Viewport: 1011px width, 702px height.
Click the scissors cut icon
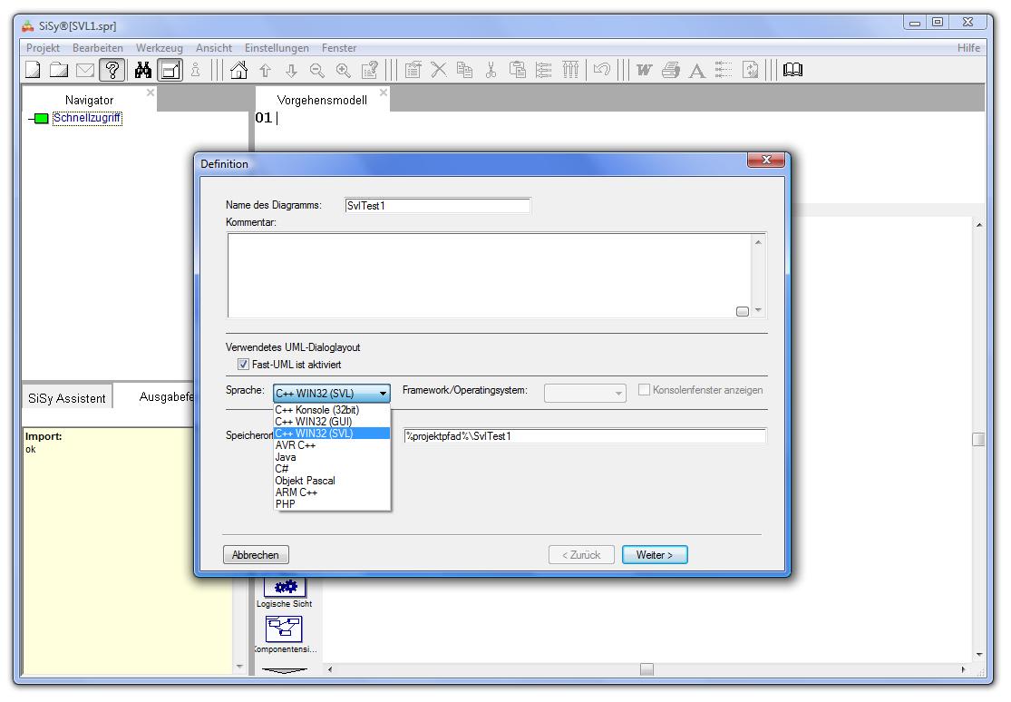(491, 70)
